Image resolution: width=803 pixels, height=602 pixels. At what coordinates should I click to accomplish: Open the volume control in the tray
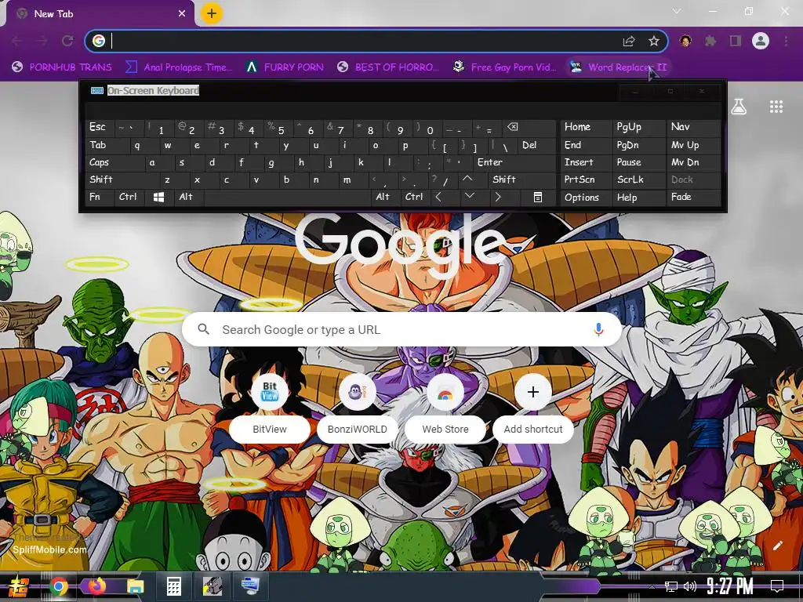pos(690,586)
